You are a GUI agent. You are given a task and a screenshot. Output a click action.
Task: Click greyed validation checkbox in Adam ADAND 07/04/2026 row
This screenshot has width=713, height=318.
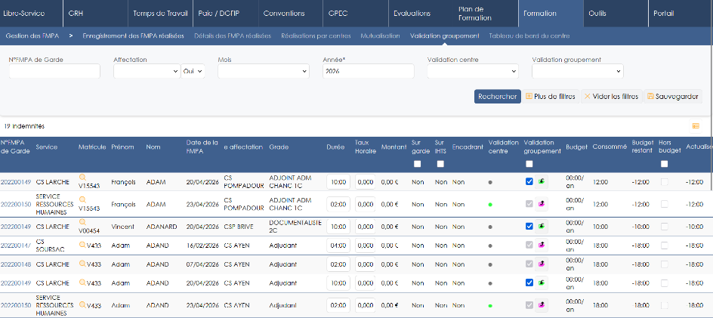[x=529, y=264]
